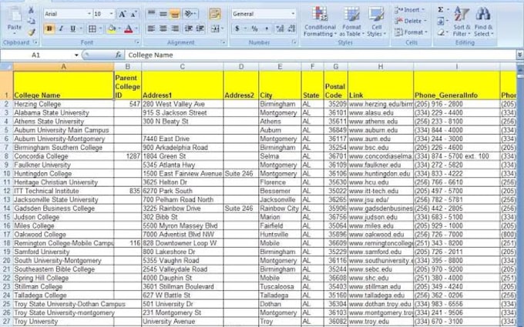Click the Copy icon in Clipboard group

click(x=31, y=21)
